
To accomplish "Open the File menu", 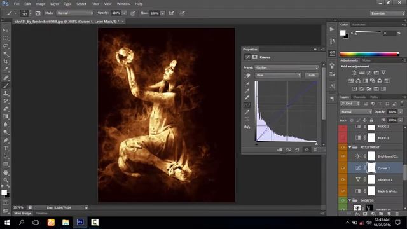I will [17, 4].
